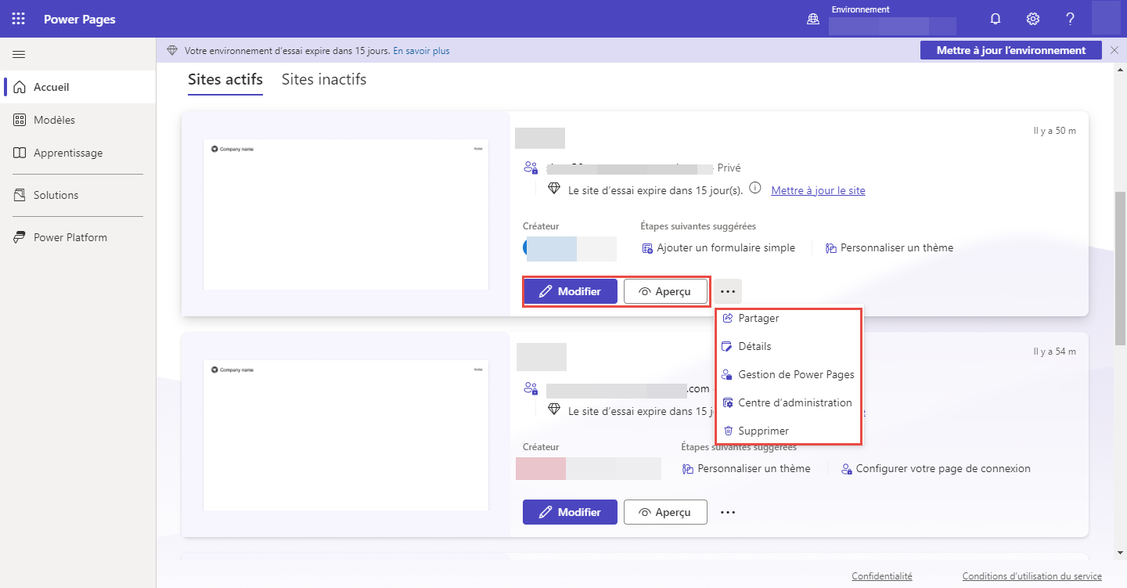Select Détails from the context menu
The width and height of the screenshot is (1127, 588).
click(789, 346)
